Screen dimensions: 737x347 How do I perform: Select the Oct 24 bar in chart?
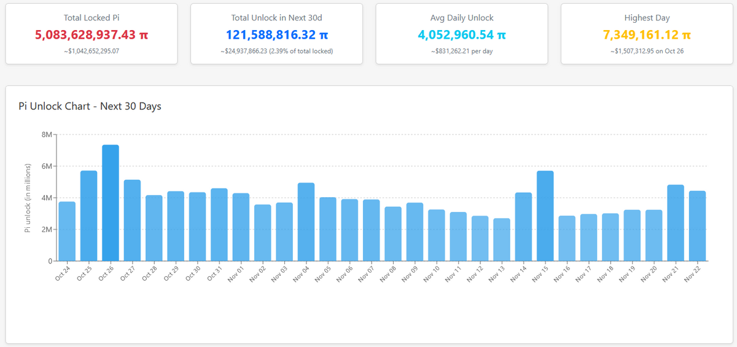pyautogui.click(x=67, y=232)
